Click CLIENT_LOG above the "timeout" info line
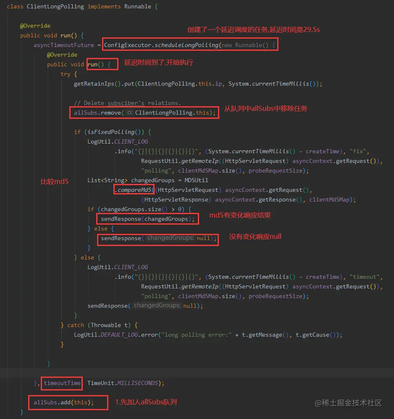This screenshot has height=419, width=394. pyautogui.click(x=131, y=267)
